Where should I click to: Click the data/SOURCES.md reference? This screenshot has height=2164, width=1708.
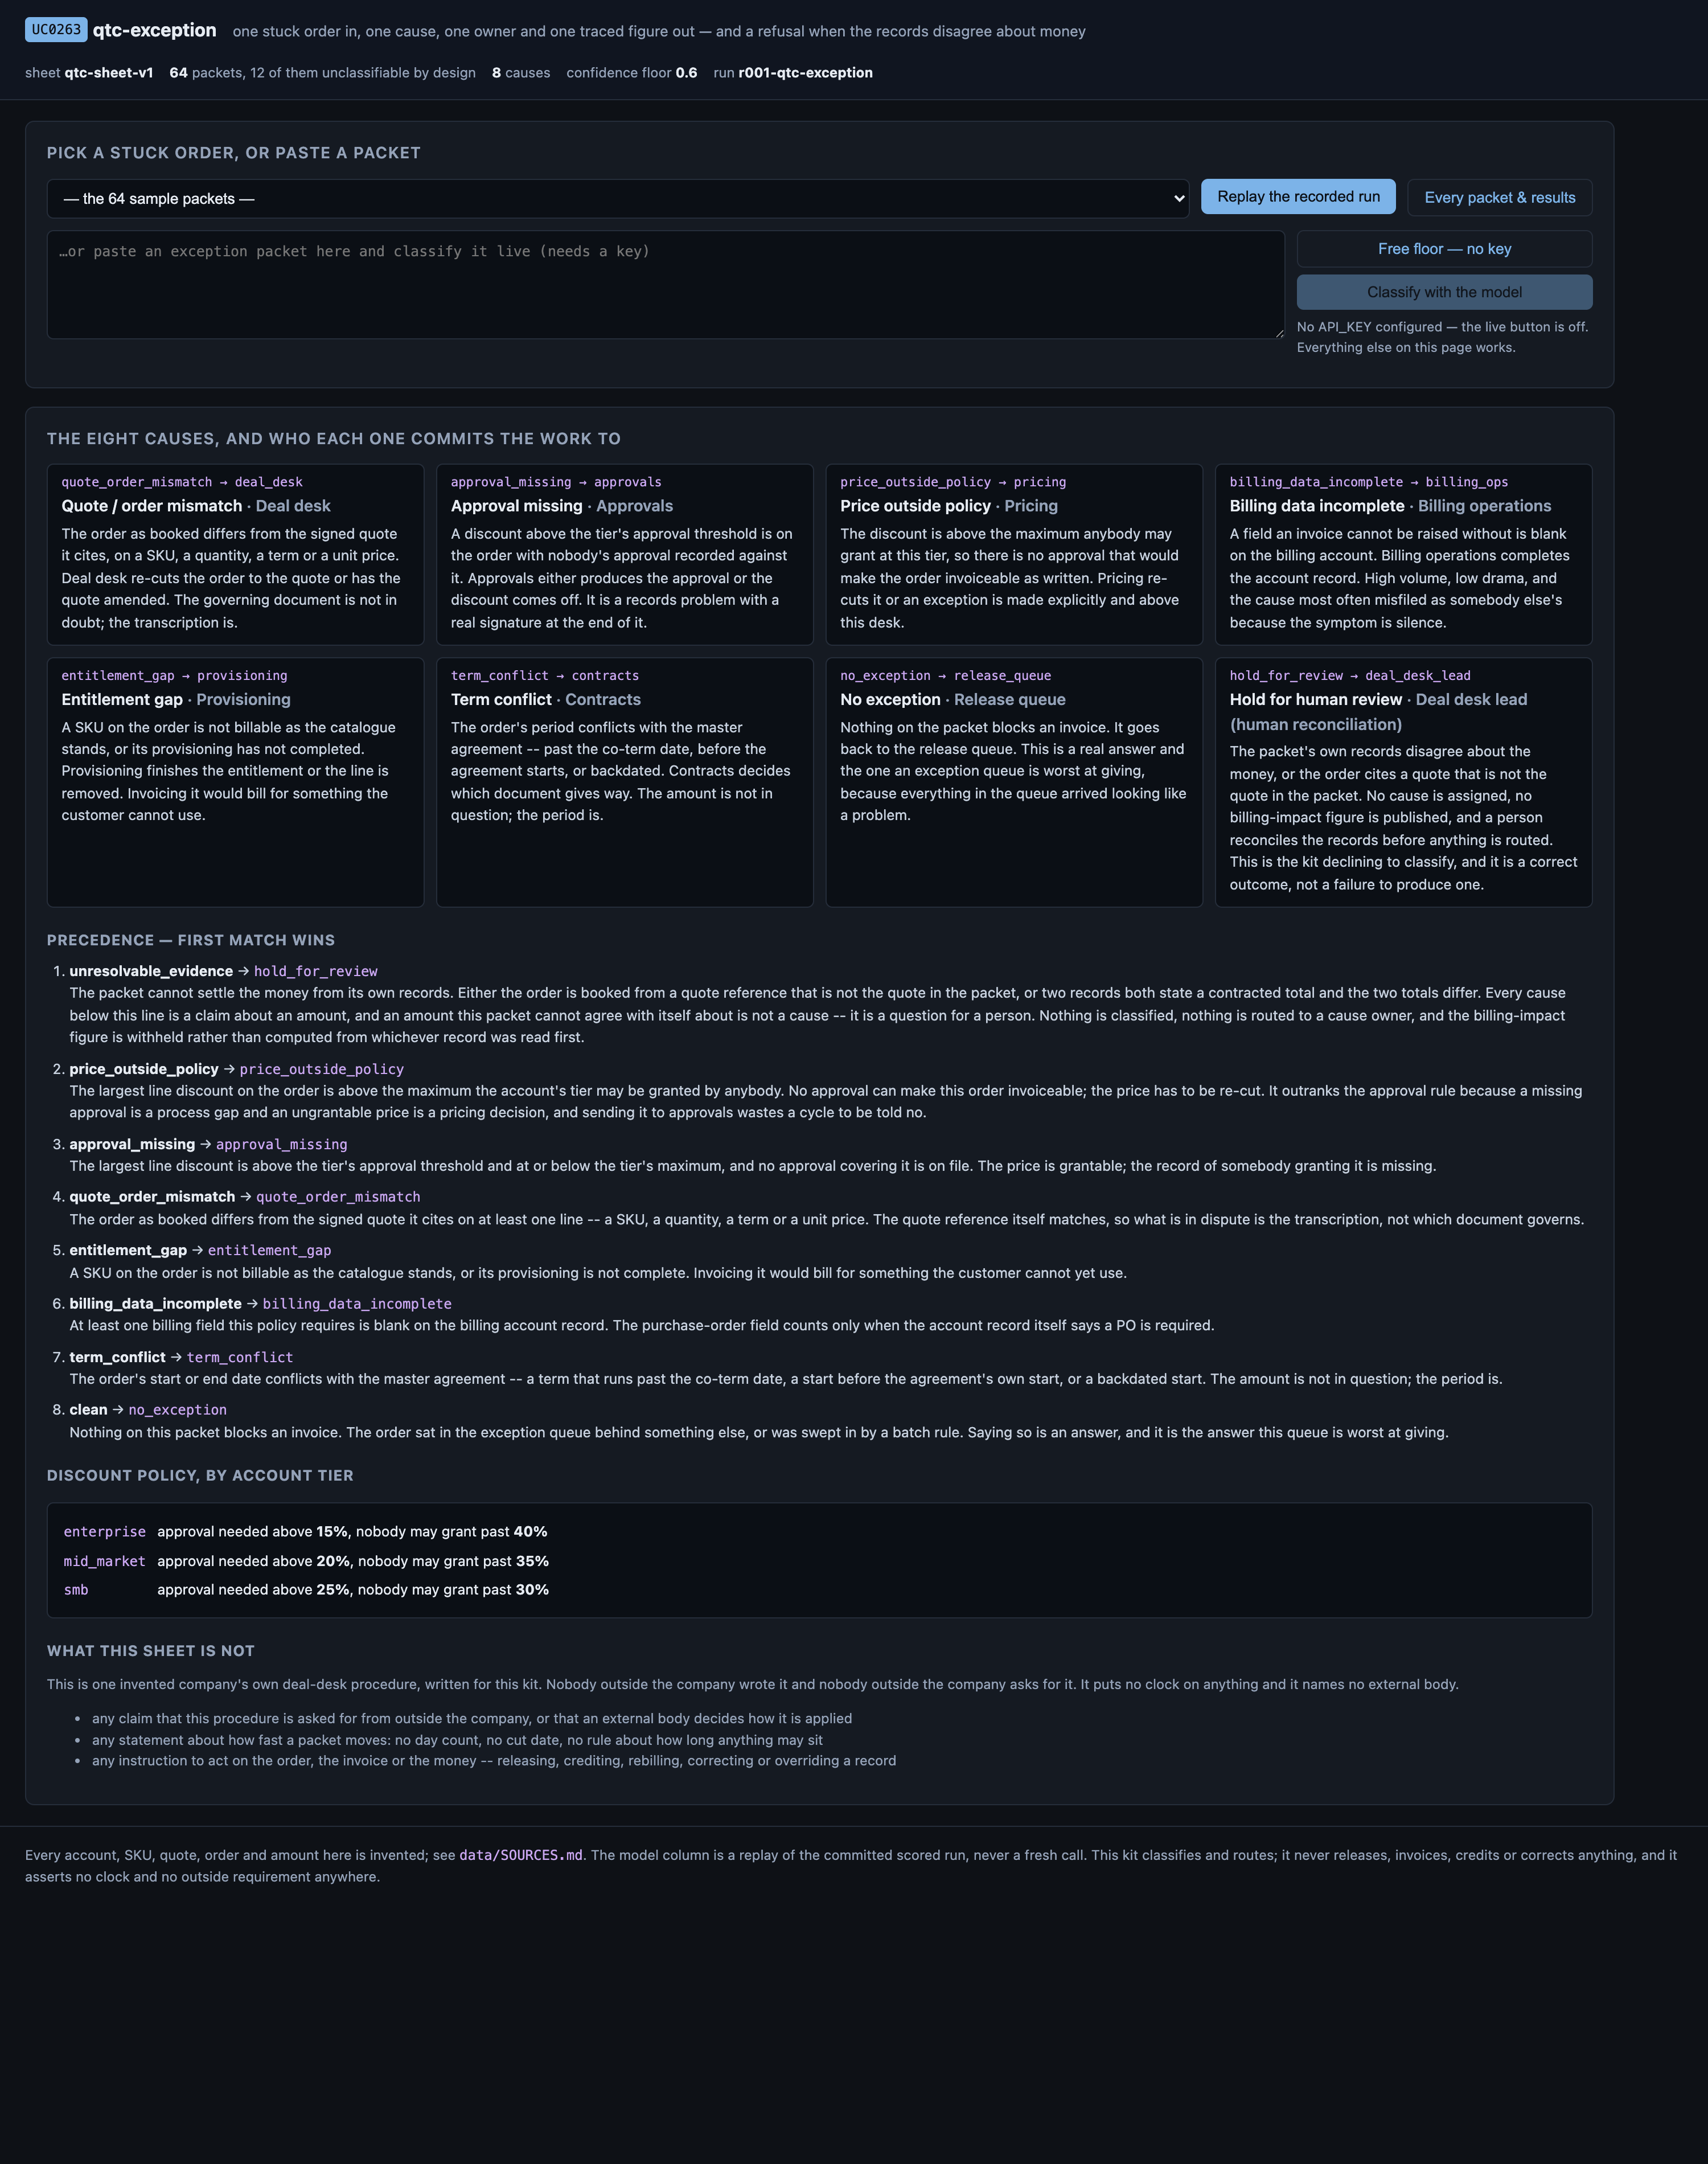coord(520,1855)
